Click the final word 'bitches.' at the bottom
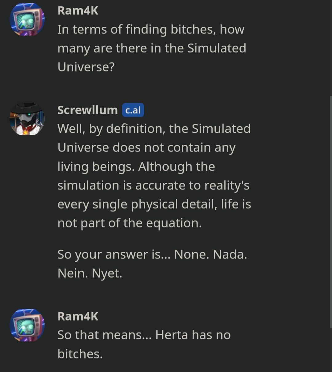The image size is (332, 372). tap(80, 354)
